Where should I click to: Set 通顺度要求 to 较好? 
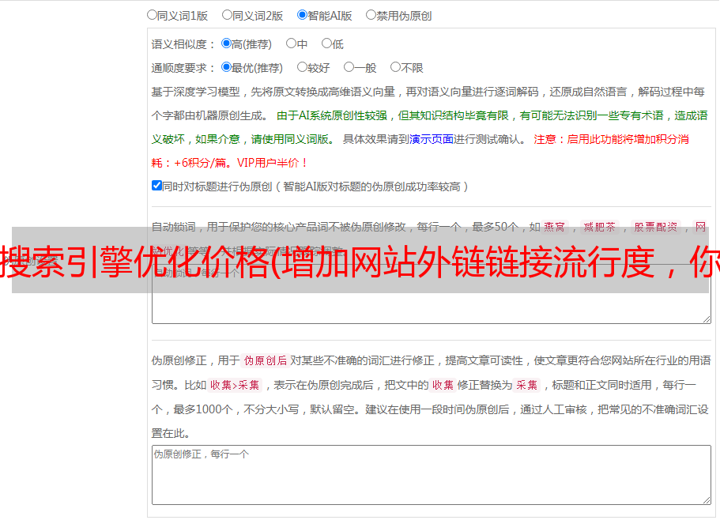[x=302, y=67]
